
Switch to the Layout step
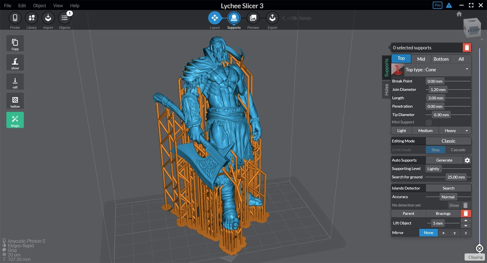pyautogui.click(x=215, y=18)
